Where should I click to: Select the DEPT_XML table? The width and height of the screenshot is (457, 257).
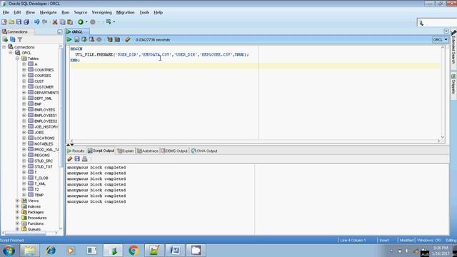tap(43, 99)
